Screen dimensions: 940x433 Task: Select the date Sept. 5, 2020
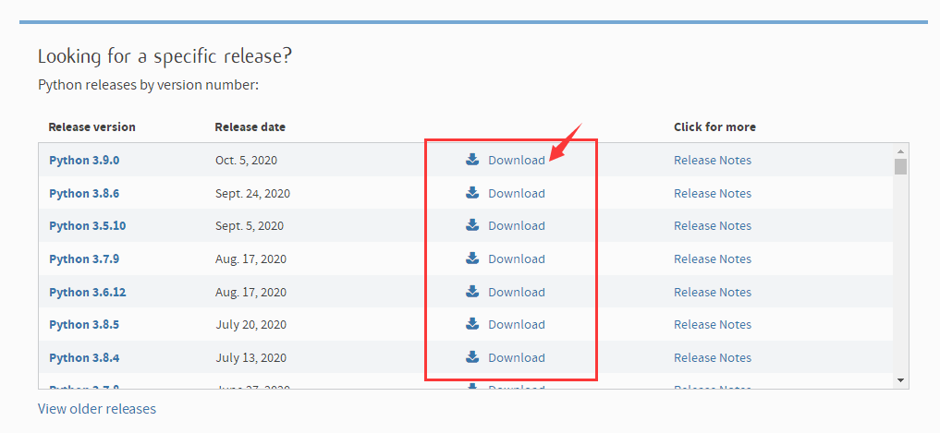pyautogui.click(x=250, y=226)
